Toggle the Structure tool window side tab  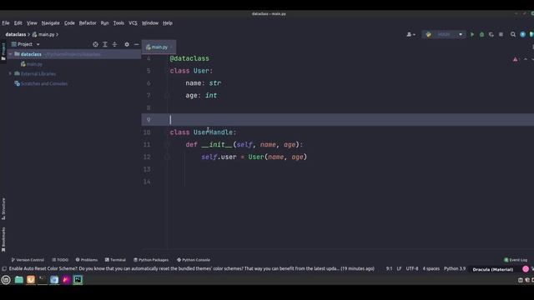(x=3, y=209)
